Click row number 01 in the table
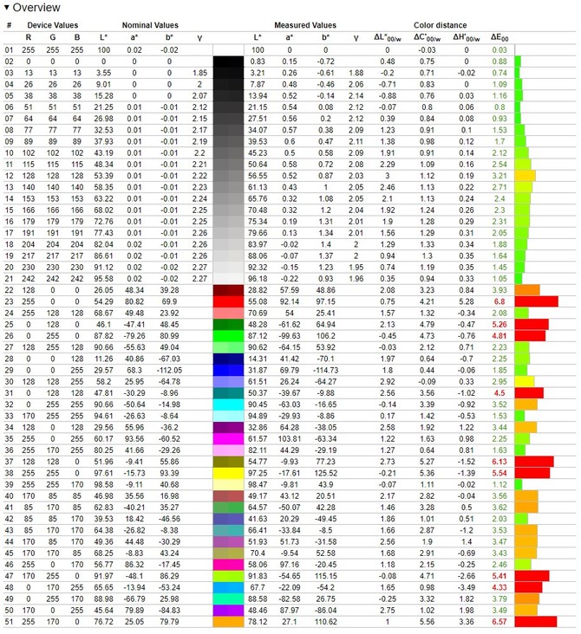581x634 pixels. [10, 51]
